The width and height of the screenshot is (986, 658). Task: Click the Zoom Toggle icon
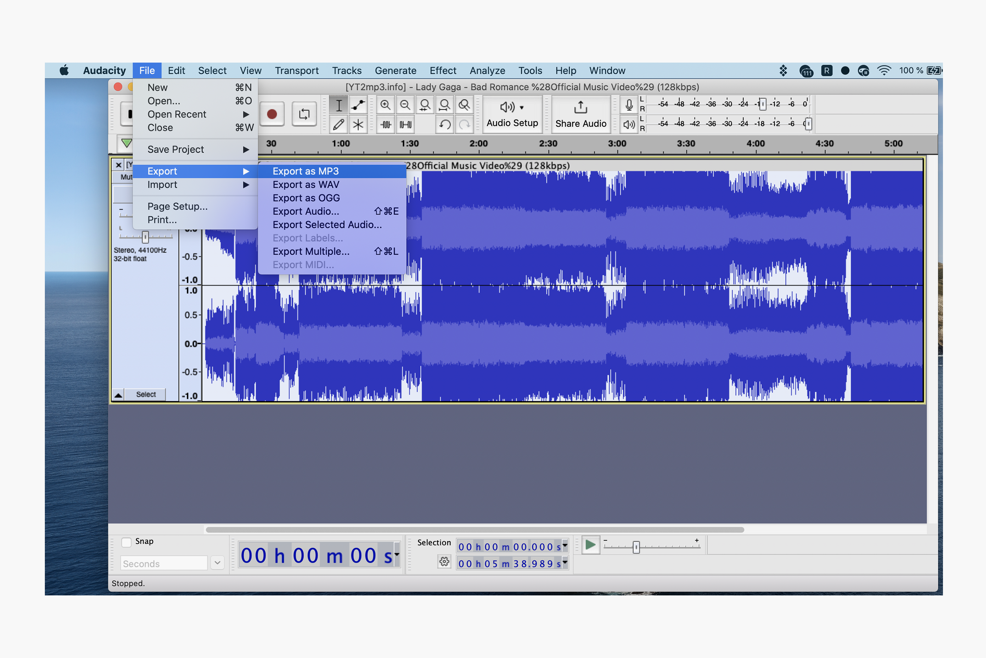(464, 105)
